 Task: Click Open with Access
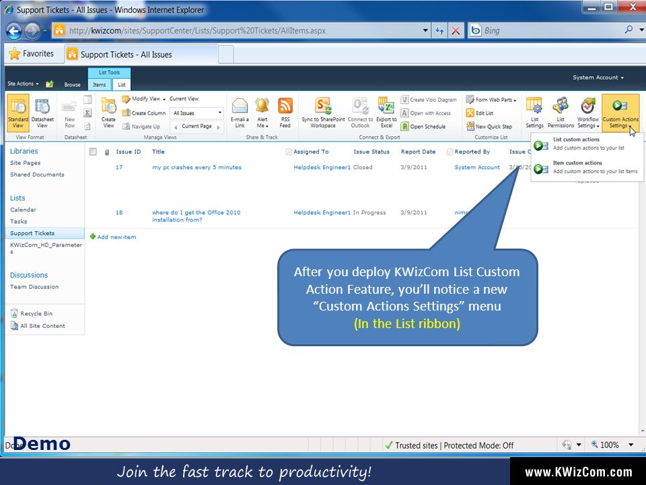pyautogui.click(x=426, y=113)
